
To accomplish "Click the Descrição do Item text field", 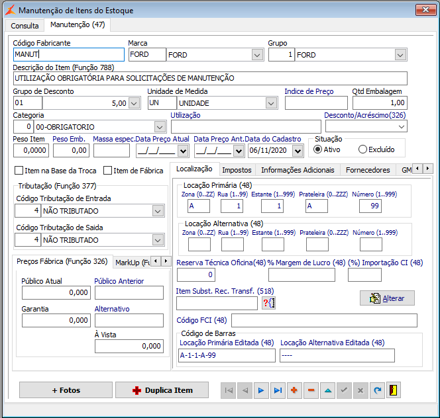I will (x=209, y=78).
